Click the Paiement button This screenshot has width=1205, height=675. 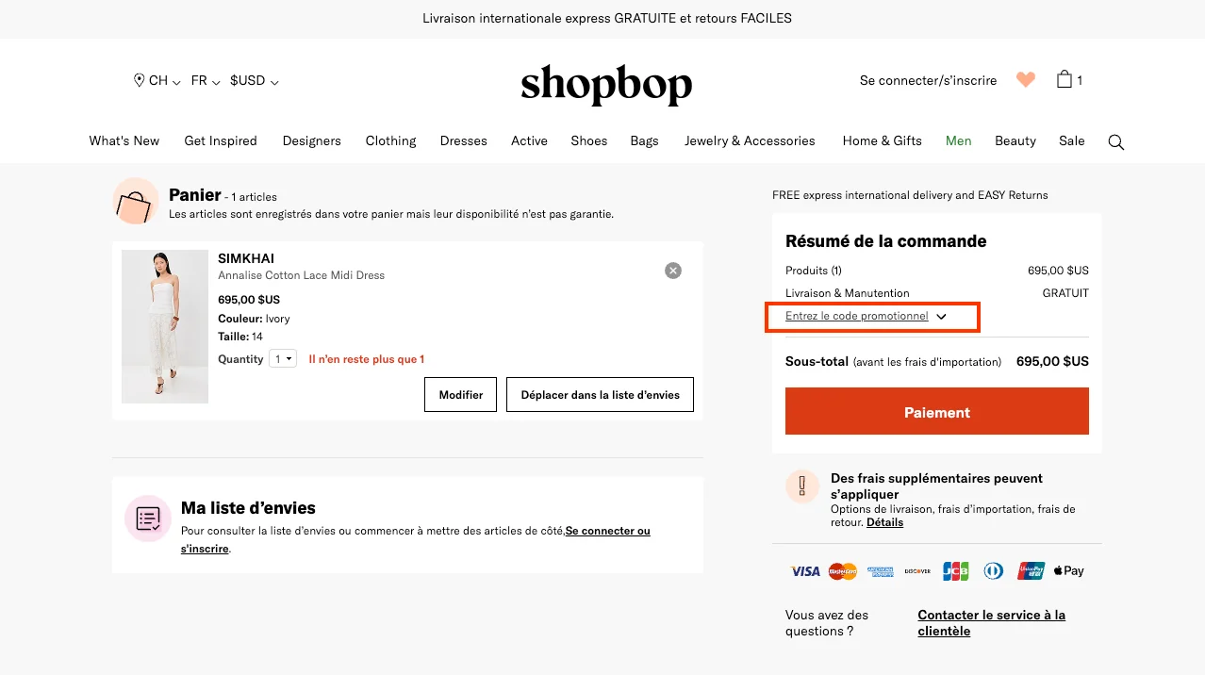936,412
